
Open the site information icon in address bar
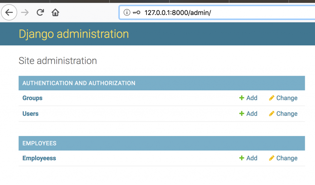[126, 13]
